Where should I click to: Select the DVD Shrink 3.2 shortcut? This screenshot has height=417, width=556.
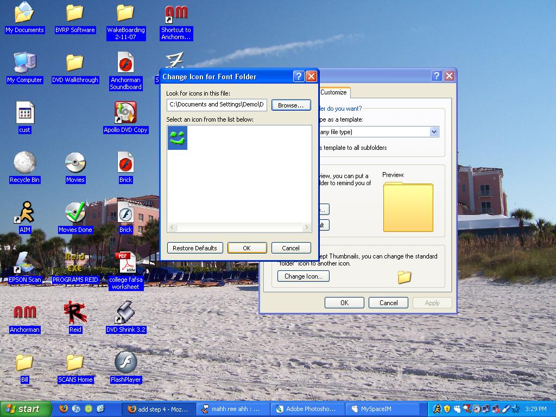click(125, 312)
